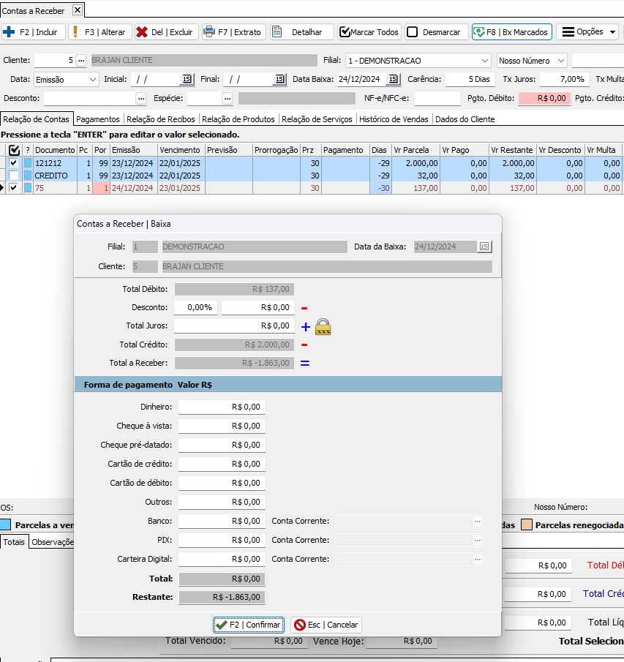The image size is (624, 662).
Task: Switch to the Pagamentos tab
Action: (98, 119)
